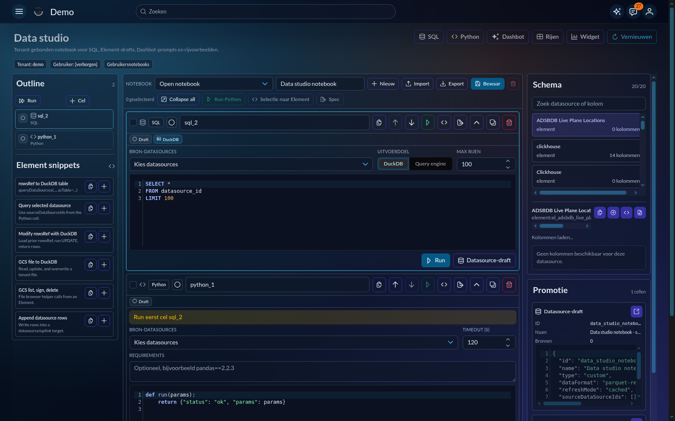This screenshot has height=421, width=675.
Task: Open the user profile icon
Action: (x=650, y=11)
